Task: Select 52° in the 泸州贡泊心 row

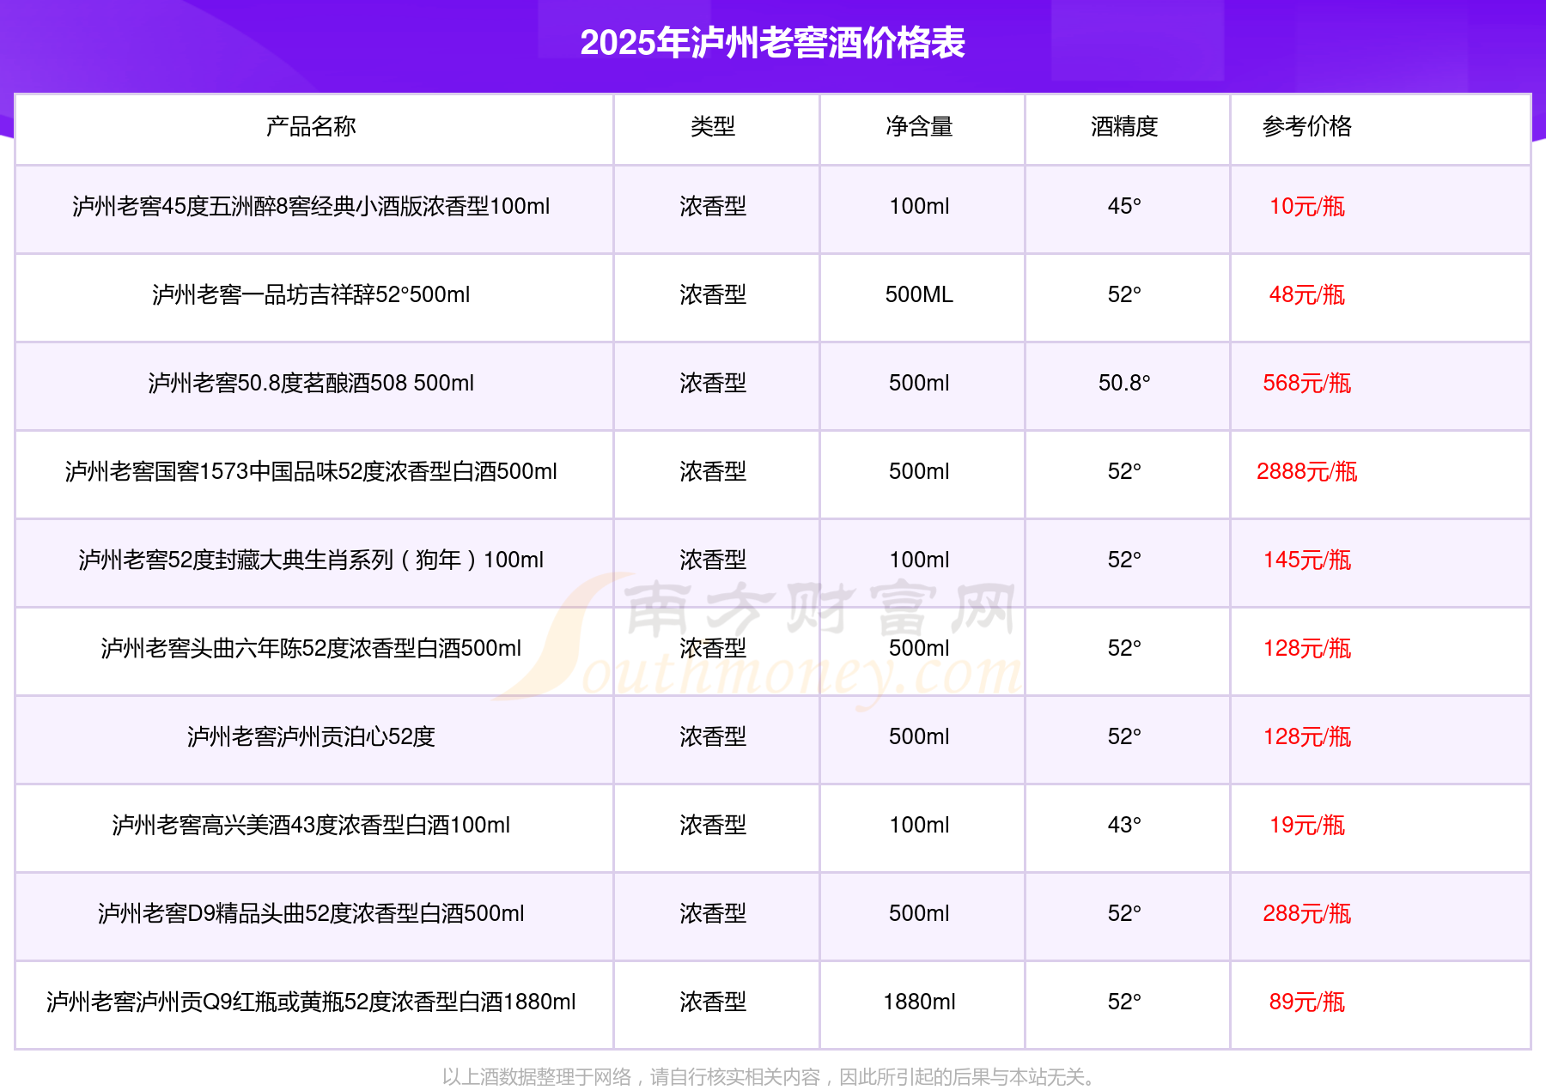Action: [1124, 736]
